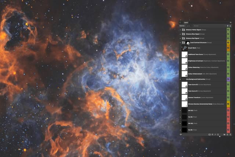The width and height of the screenshot is (235, 157).
Task: Click the layer settings cog icon
Action: [x=227, y=26]
